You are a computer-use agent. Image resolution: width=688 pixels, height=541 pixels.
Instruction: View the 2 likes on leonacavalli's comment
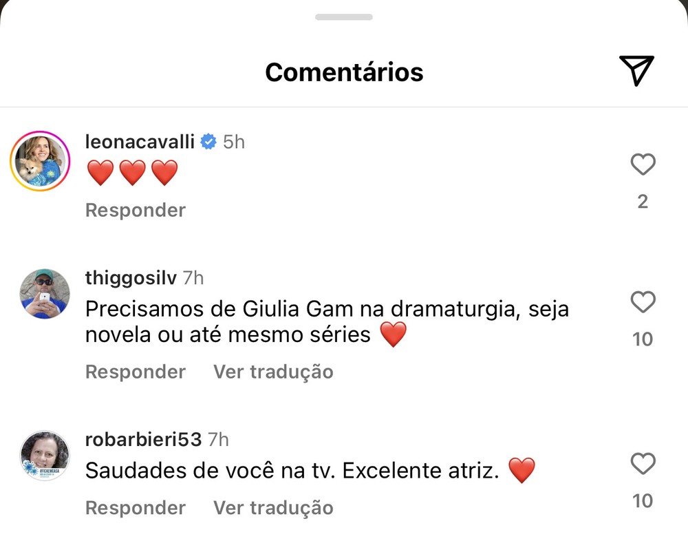tap(643, 200)
